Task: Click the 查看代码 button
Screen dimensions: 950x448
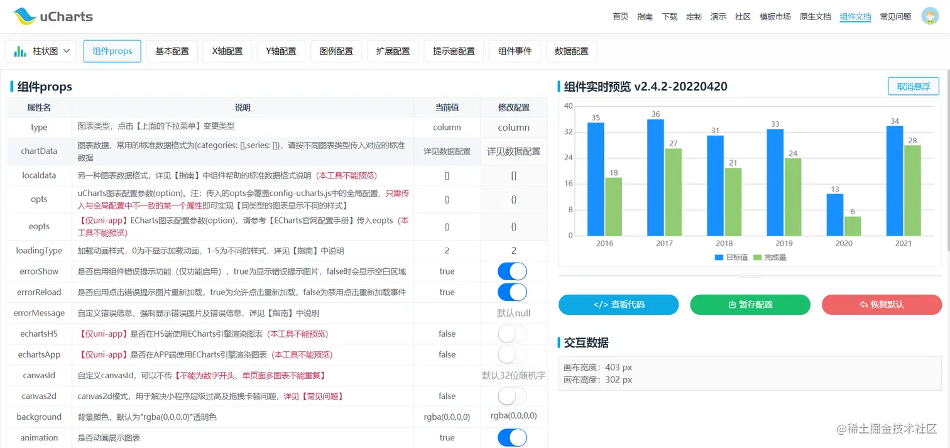Action: [x=618, y=305]
